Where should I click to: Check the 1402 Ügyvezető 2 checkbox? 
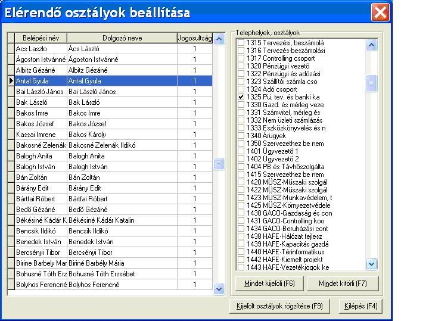(x=241, y=159)
